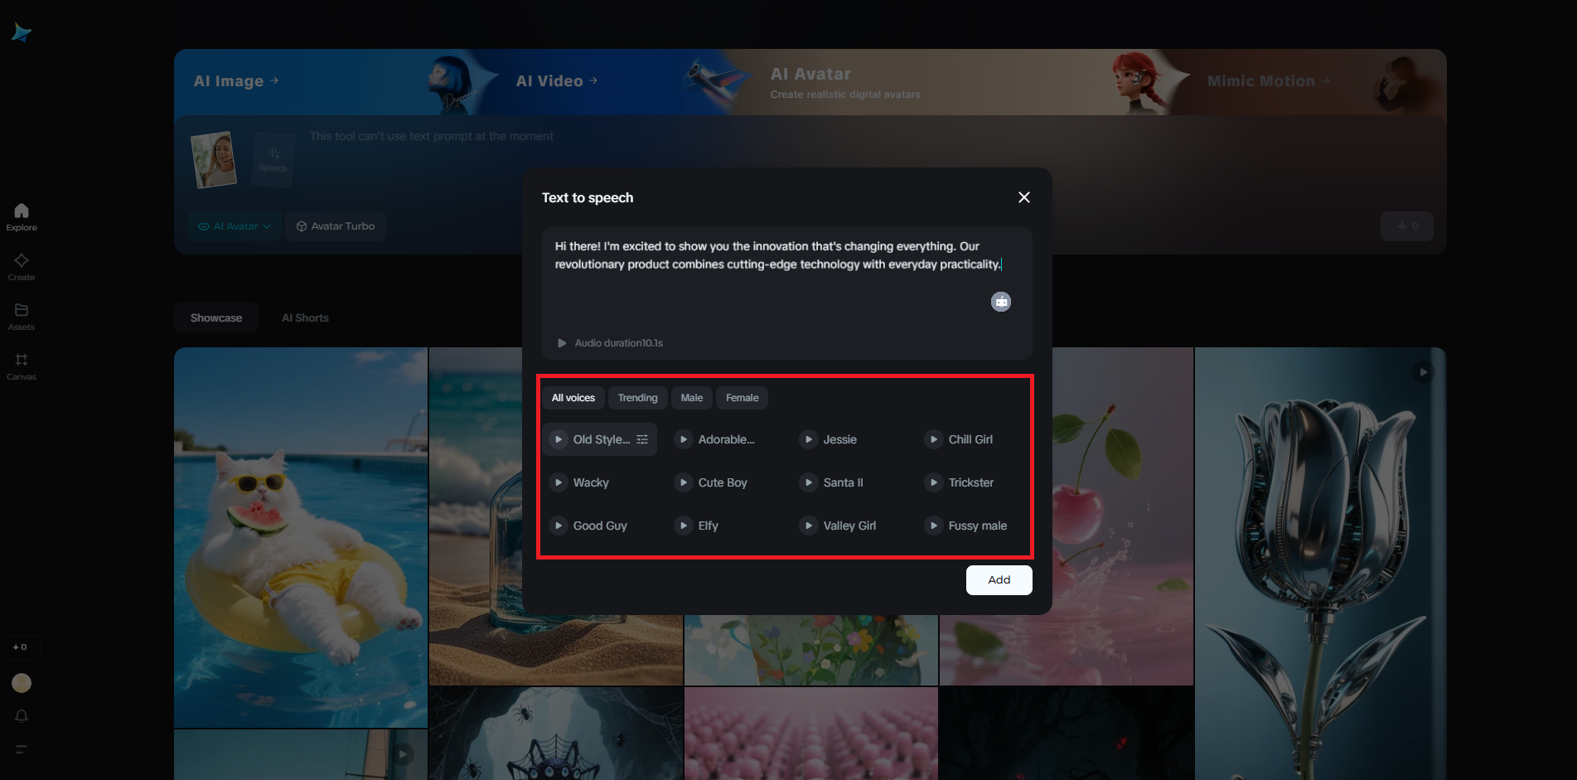Click the AI robot assistant icon in the text box
Viewport: 1577px width, 780px height.
coord(1001,301)
